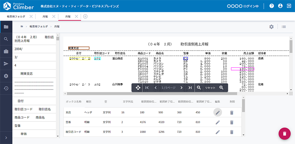Go to 帳票用フォルダ in breadcrumb
The image size is (295, 144).
pos(39,27)
